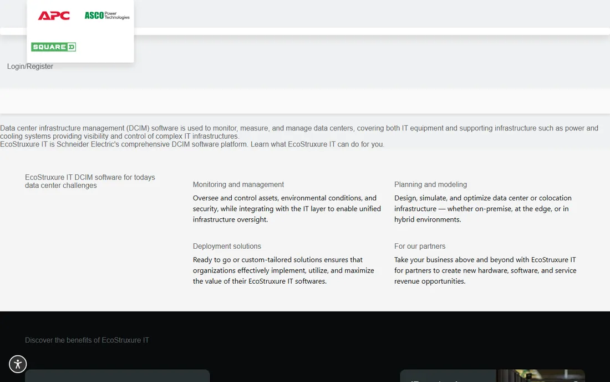Click the Oversee and control assets description
This screenshot has height=382, width=610.
point(287,209)
